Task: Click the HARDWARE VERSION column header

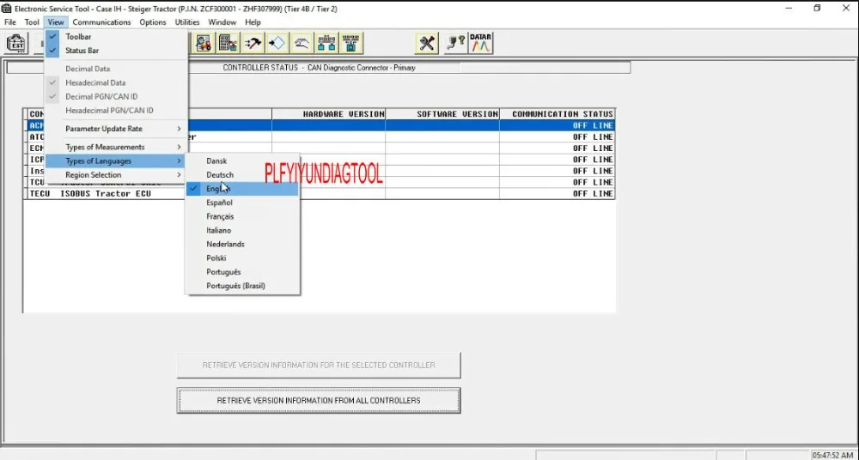Action: click(x=329, y=114)
